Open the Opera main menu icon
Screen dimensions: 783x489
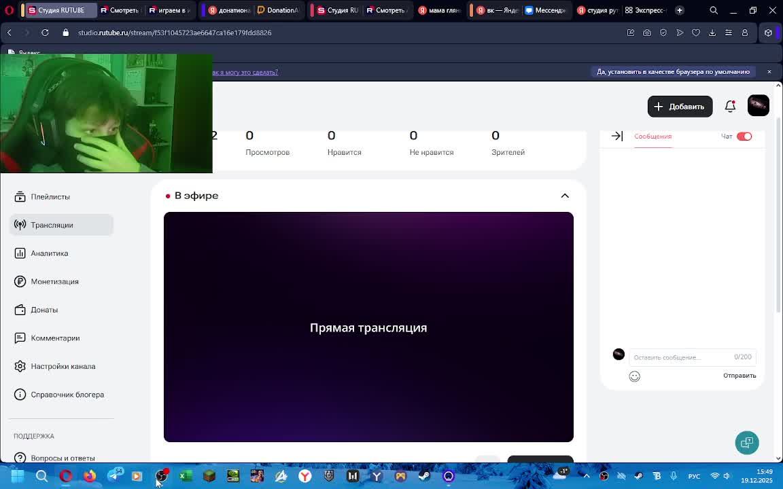[9, 10]
